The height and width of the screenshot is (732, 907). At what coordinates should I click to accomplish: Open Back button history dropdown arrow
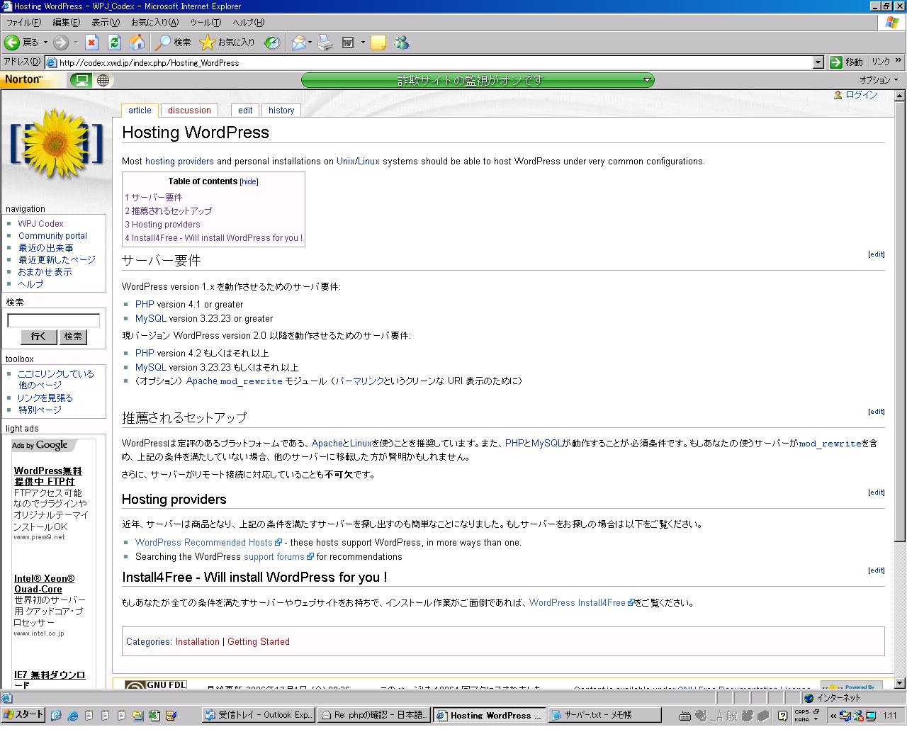(45, 43)
